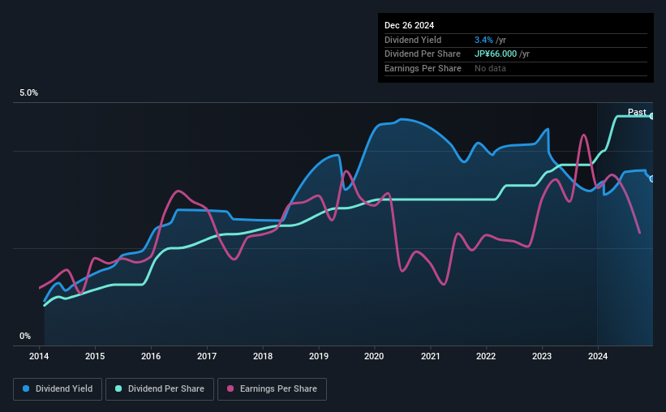Image resolution: width=666 pixels, height=412 pixels.
Task: Click the 5.0% y-axis label
Action: 28,92
